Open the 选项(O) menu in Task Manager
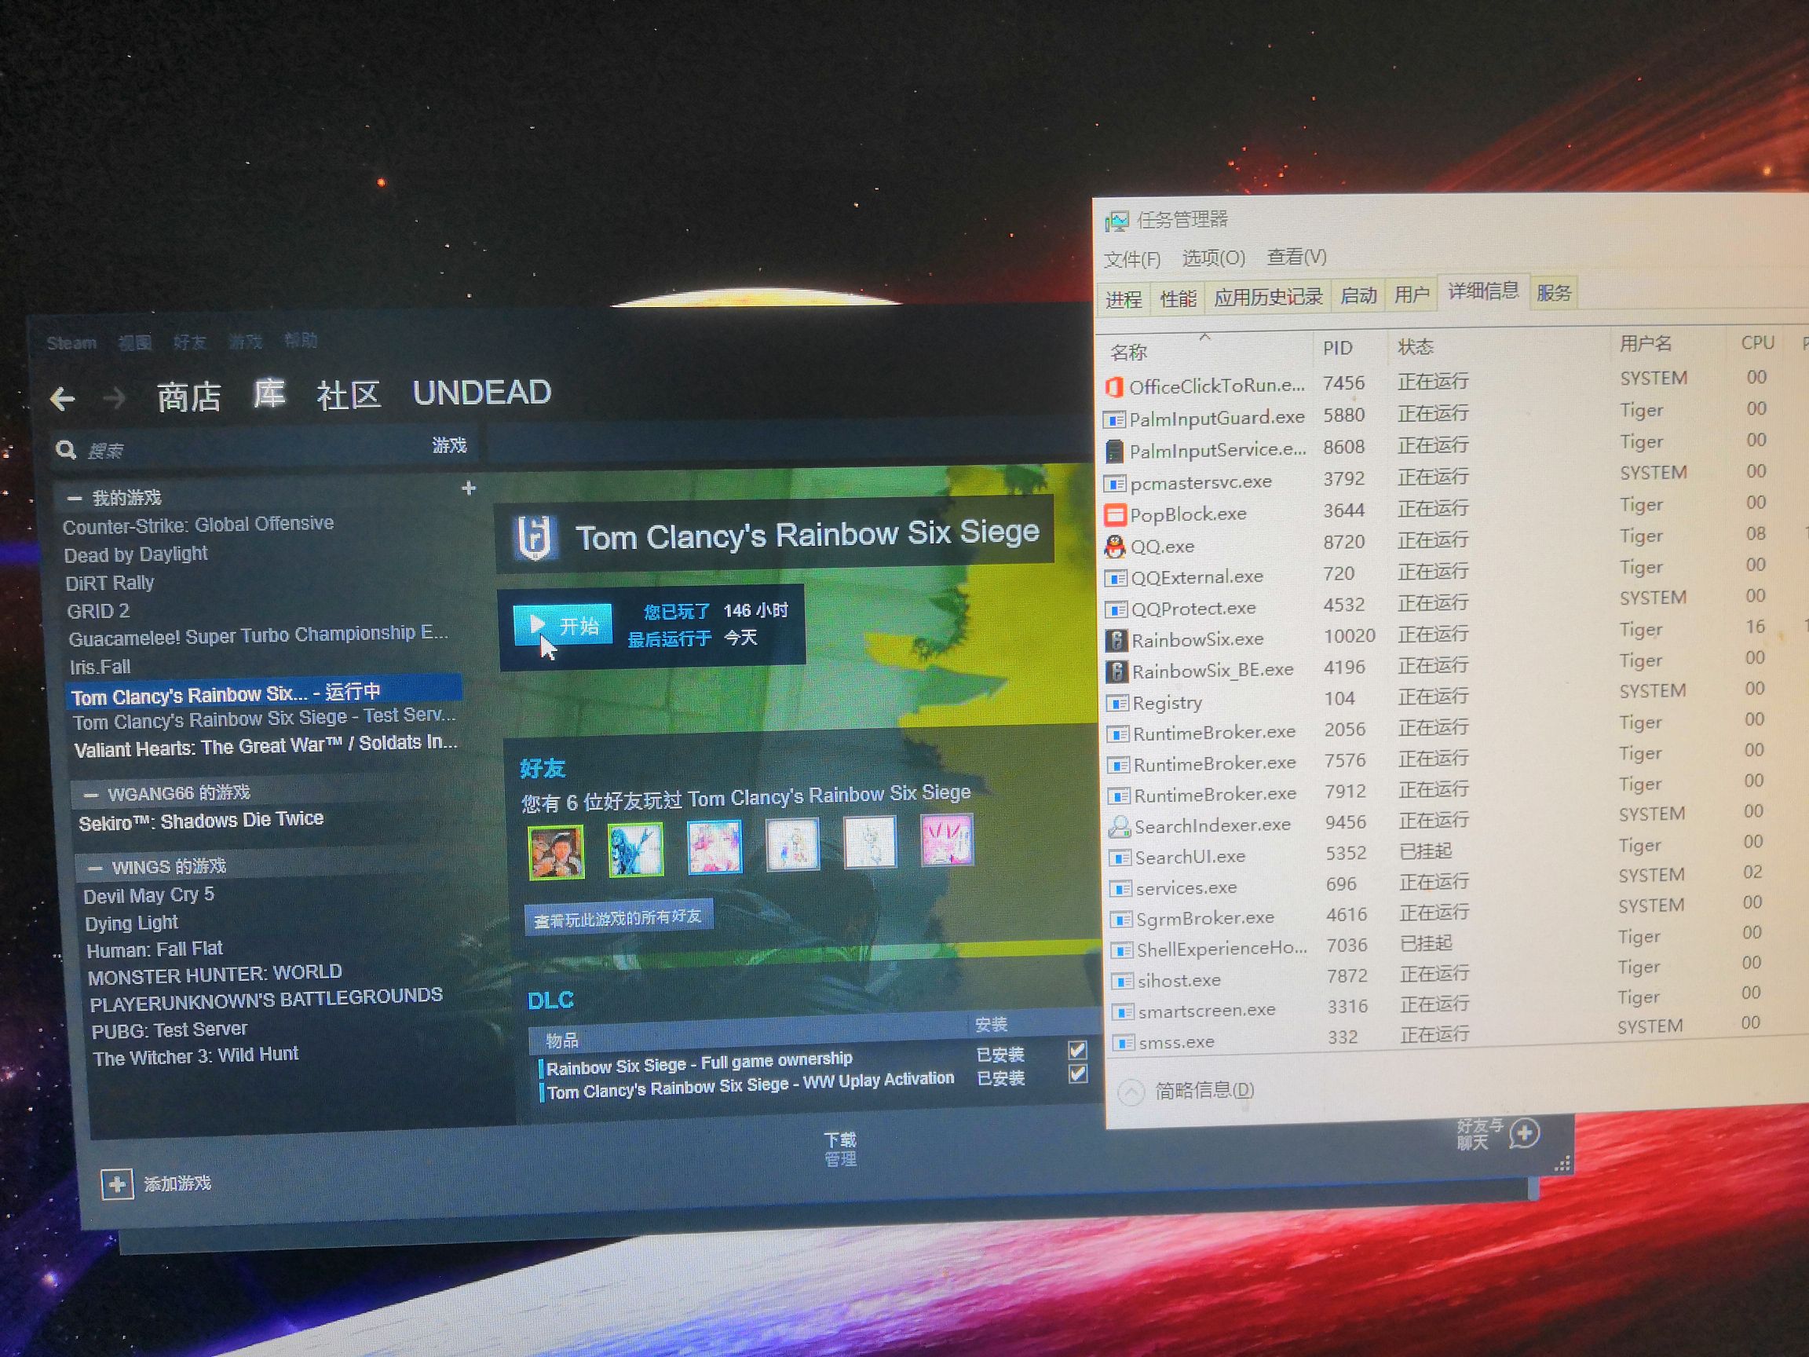 pyautogui.click(x=1214, y=258)
